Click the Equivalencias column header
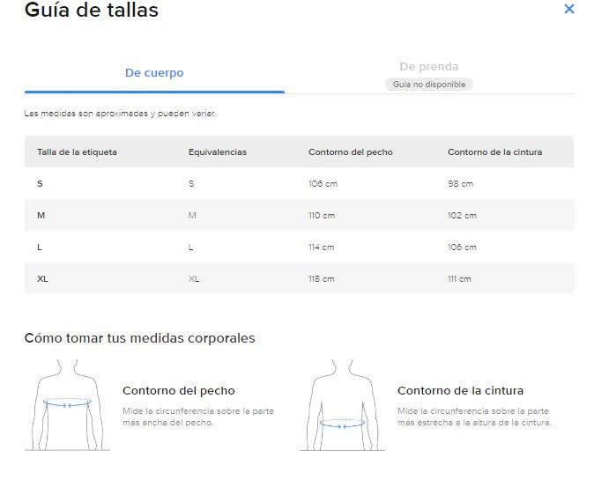The image size is (609, 480). click(218, 152)
